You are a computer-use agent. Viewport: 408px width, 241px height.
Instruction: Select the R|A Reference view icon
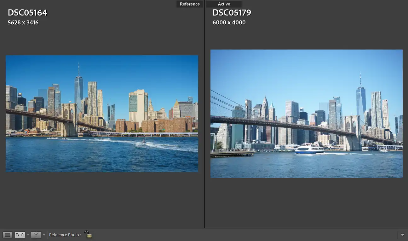click(20, 235)
